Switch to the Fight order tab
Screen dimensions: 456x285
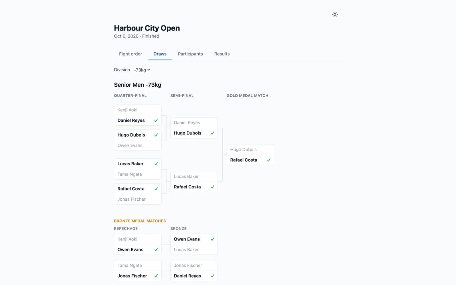(x=131, y=54)
